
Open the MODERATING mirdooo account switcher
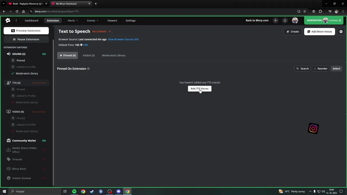(x=324, y=20)
